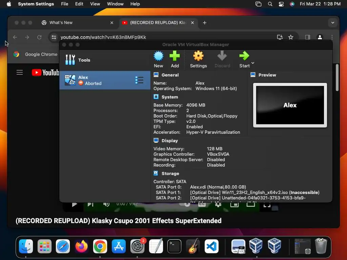Click the System section header
Screen dimensions: 347x260
[169, 97]
